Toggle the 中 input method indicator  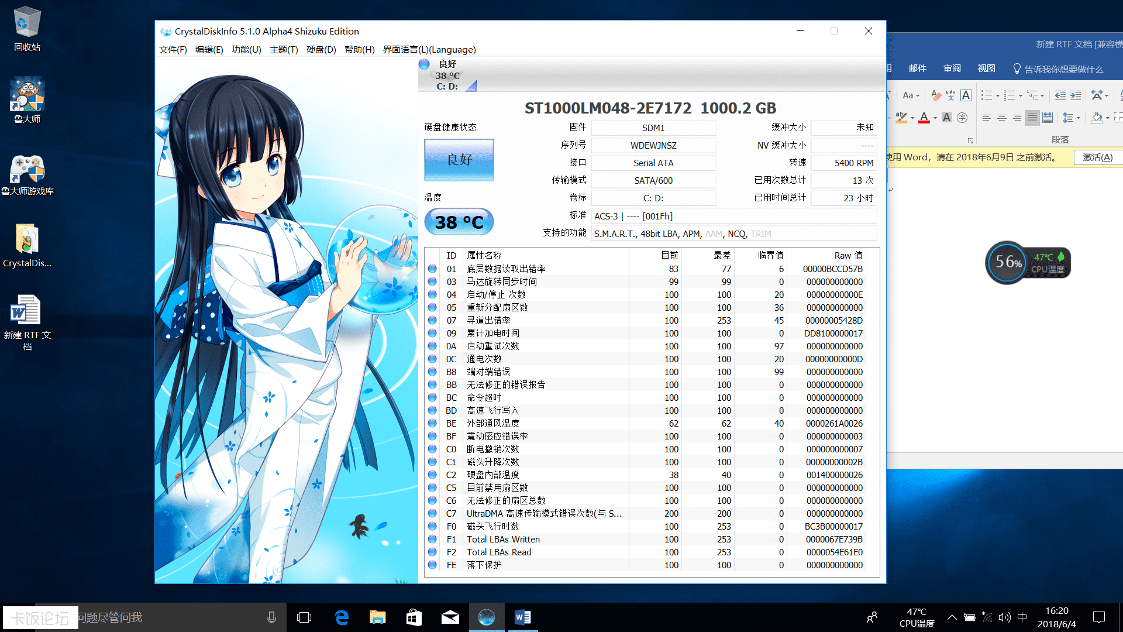coord(1022,617)
